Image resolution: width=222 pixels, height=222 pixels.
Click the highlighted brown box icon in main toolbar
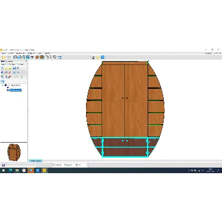pyautogui.click(x=42, y=57)
